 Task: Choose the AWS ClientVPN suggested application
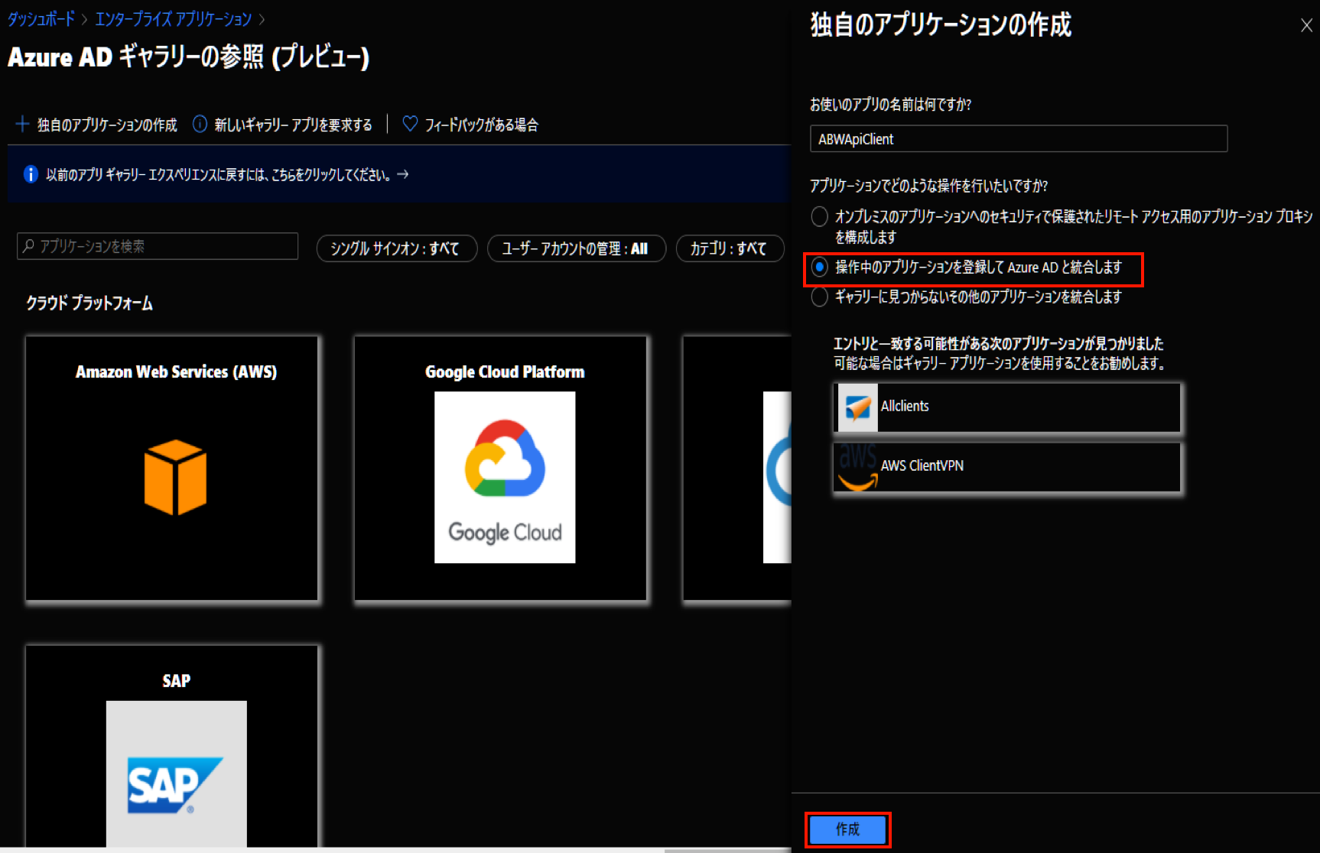(x=1006, y=466)
